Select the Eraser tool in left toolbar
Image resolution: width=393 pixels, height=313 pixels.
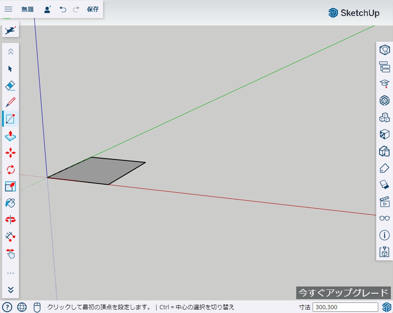11,85
